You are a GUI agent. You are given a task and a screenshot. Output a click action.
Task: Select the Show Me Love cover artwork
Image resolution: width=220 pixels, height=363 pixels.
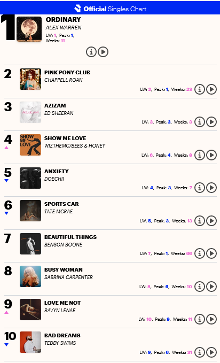pos(30,145)
